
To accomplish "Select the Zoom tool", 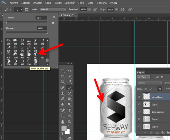I will pos(70,122).
